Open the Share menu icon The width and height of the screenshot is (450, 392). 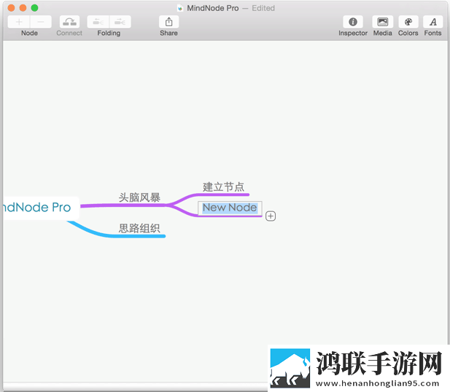coord(168,22)
